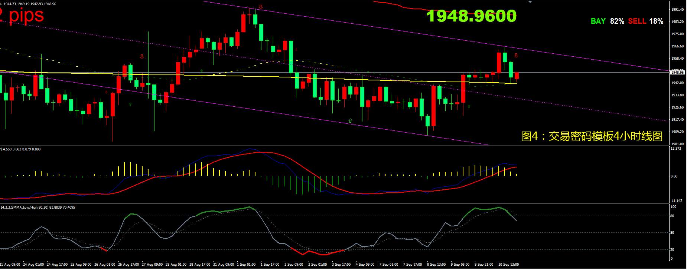The image size is (687, 269).
Task: Click the 25 Aug 09:00 time label
Action: tap(81, 265)
